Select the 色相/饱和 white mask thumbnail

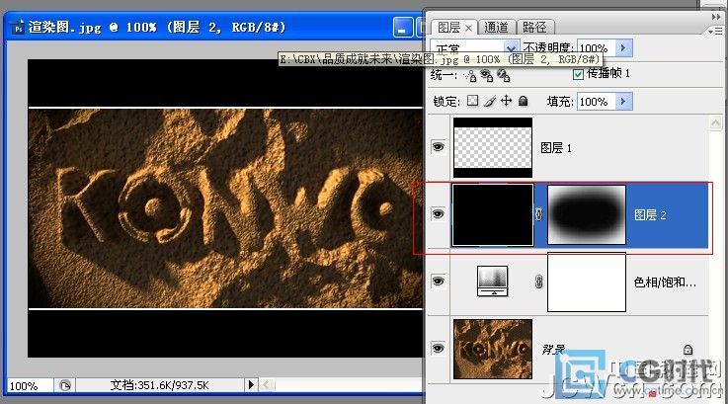(587, 282)
